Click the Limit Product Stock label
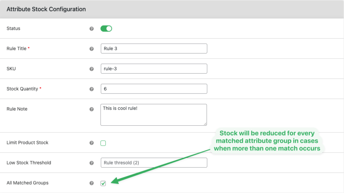 coord(28,143)
